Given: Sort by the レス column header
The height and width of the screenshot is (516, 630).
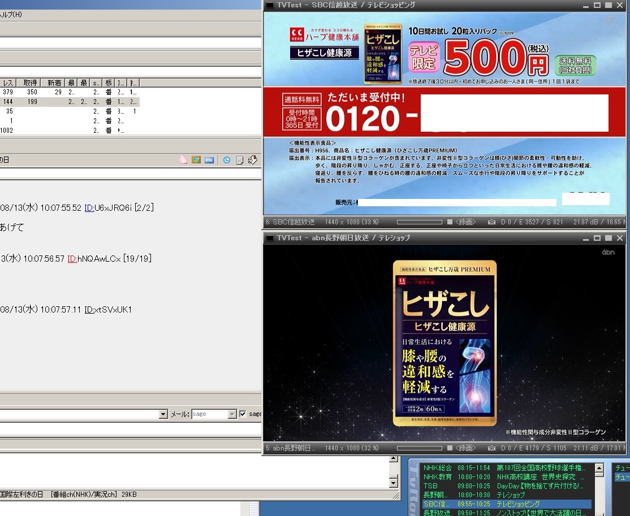Looking at the screenshot, I should coord(7,83).
